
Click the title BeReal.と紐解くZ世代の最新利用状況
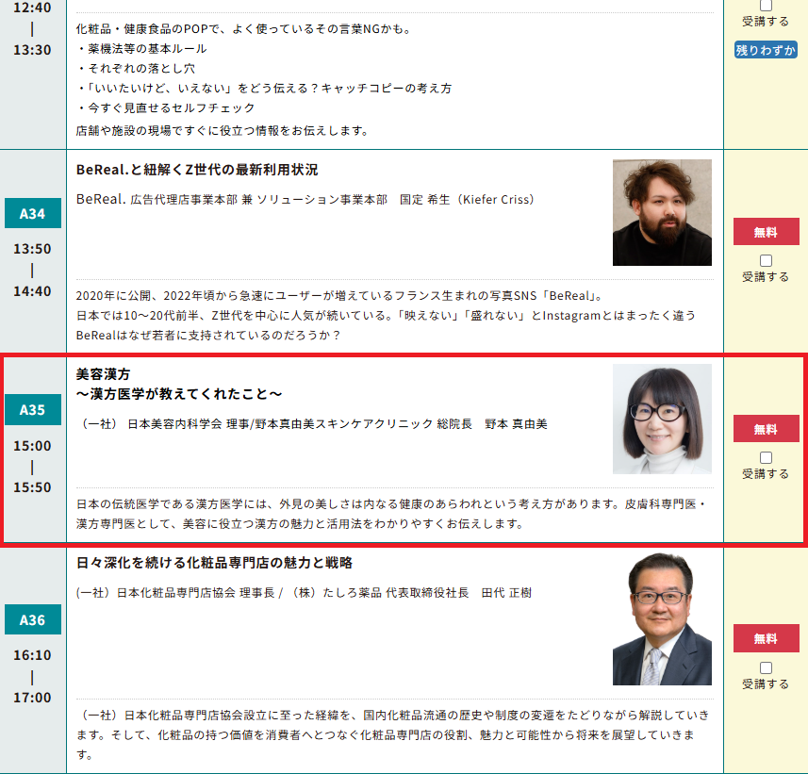click(197, 170)
